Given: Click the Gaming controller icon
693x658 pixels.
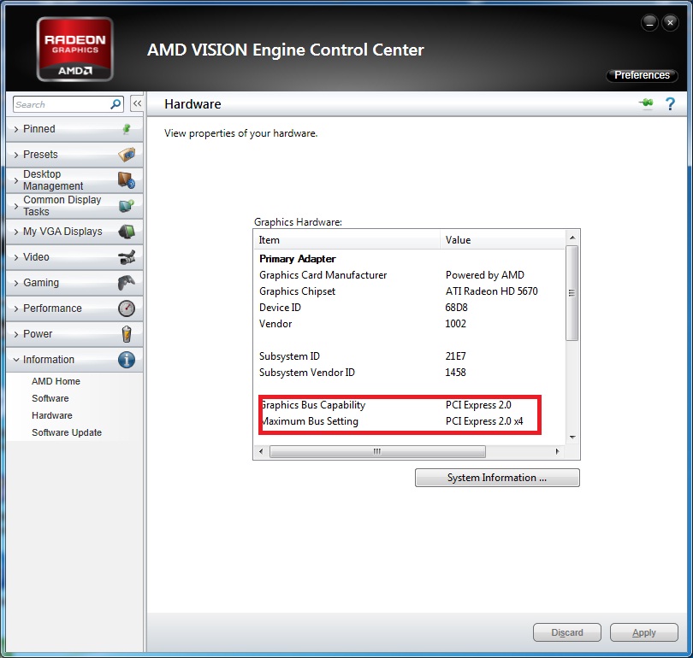Looking at the screenshot, I should tap(127, 283).
